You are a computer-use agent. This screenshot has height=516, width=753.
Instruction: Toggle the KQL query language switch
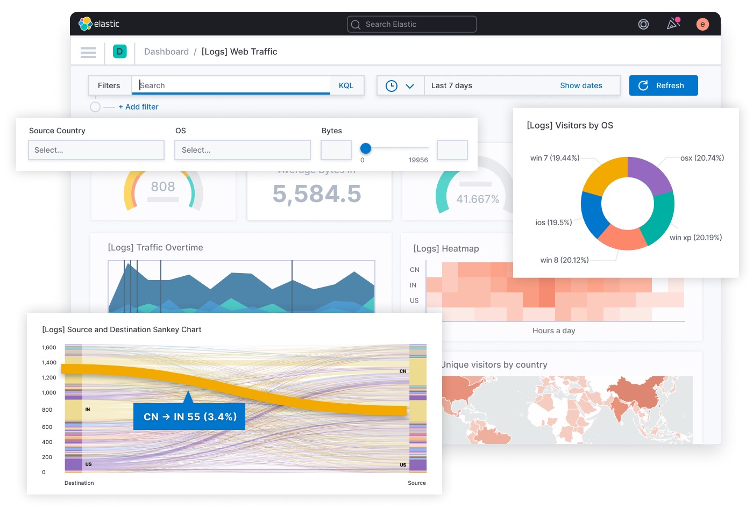point(346,85)
